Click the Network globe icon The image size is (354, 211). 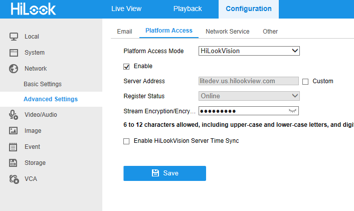(14, 69)
